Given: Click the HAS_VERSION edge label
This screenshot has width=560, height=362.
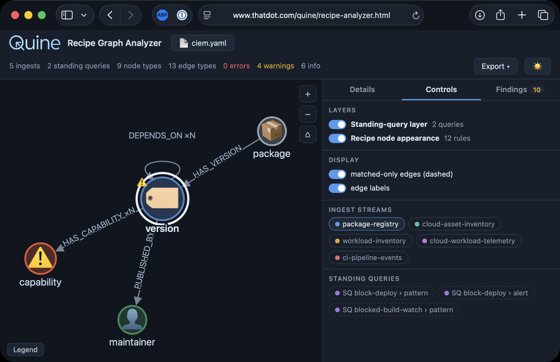Looking at the screenshot, I should point(217,162).
